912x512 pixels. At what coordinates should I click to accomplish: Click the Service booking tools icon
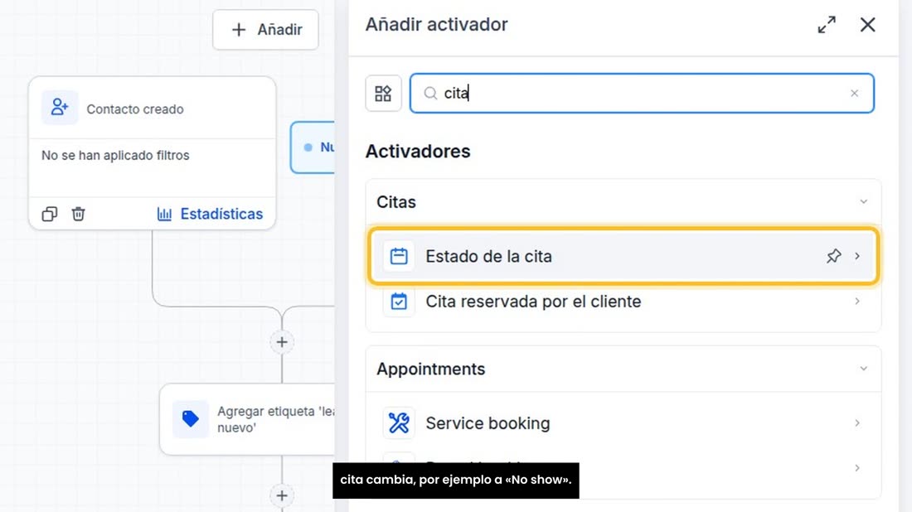coord(399,423)
